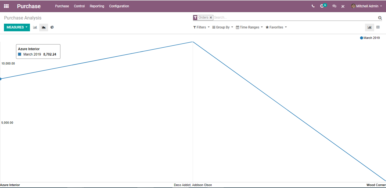Open the Favorites dropdown
The width and height of the screenshot is (386, 188).
pyautogui.click(x=276, y=27)
